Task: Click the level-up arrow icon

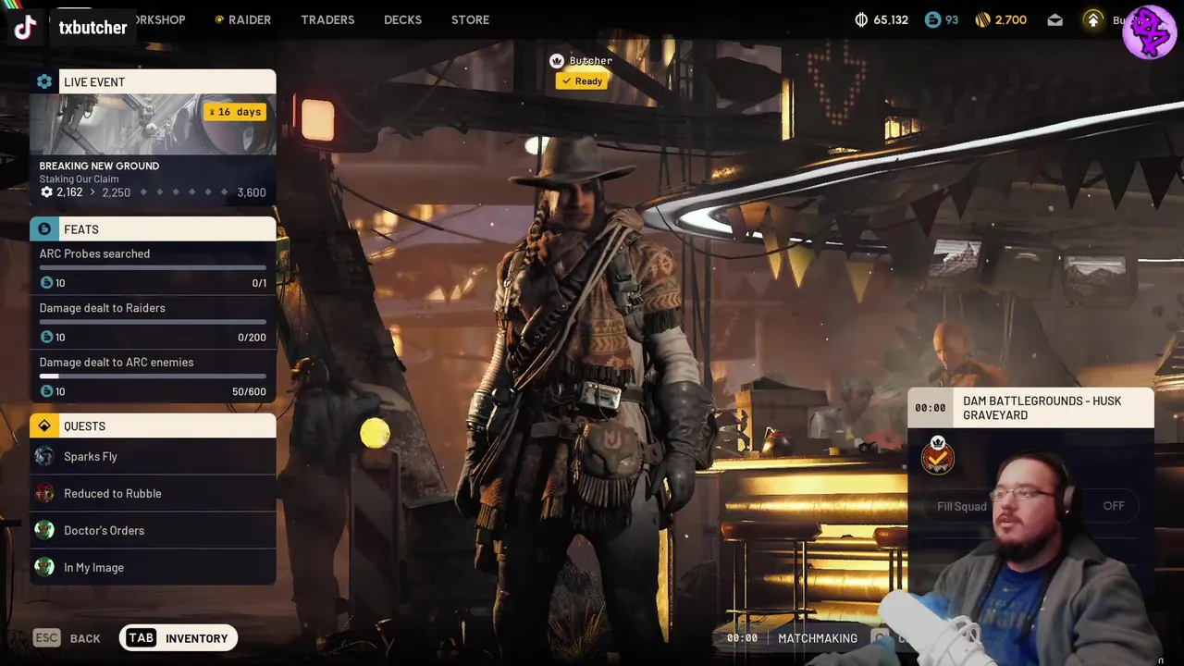Action: 1093,19
